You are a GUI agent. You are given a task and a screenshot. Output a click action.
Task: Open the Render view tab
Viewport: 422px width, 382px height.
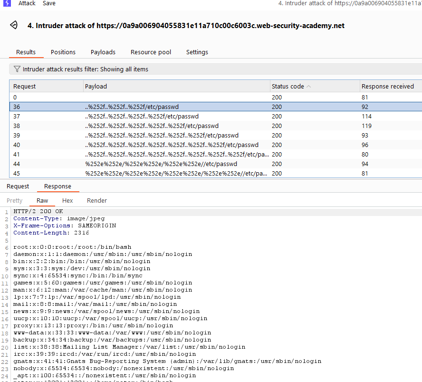click(x=97, y=200)
